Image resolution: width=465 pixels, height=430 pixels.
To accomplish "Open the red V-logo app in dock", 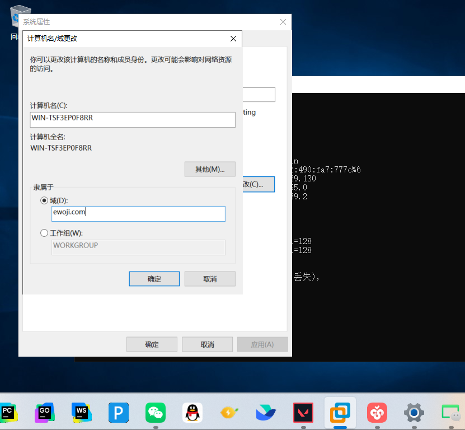I will click(303, 413).
